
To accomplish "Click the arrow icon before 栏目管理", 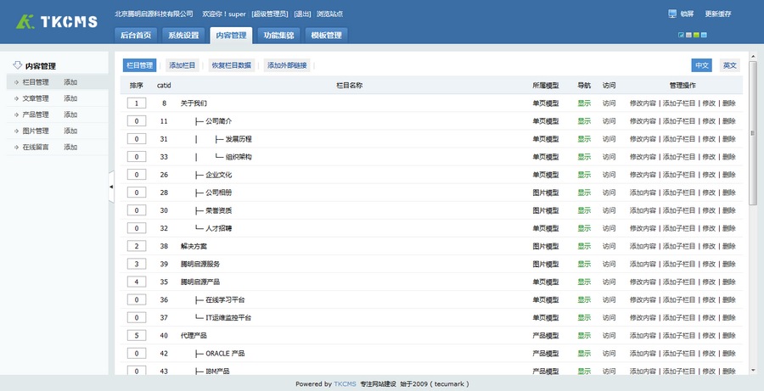I will click(17, 82).
